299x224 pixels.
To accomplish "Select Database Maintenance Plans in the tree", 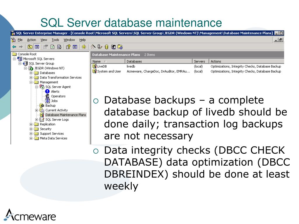I will pos(66,115).
